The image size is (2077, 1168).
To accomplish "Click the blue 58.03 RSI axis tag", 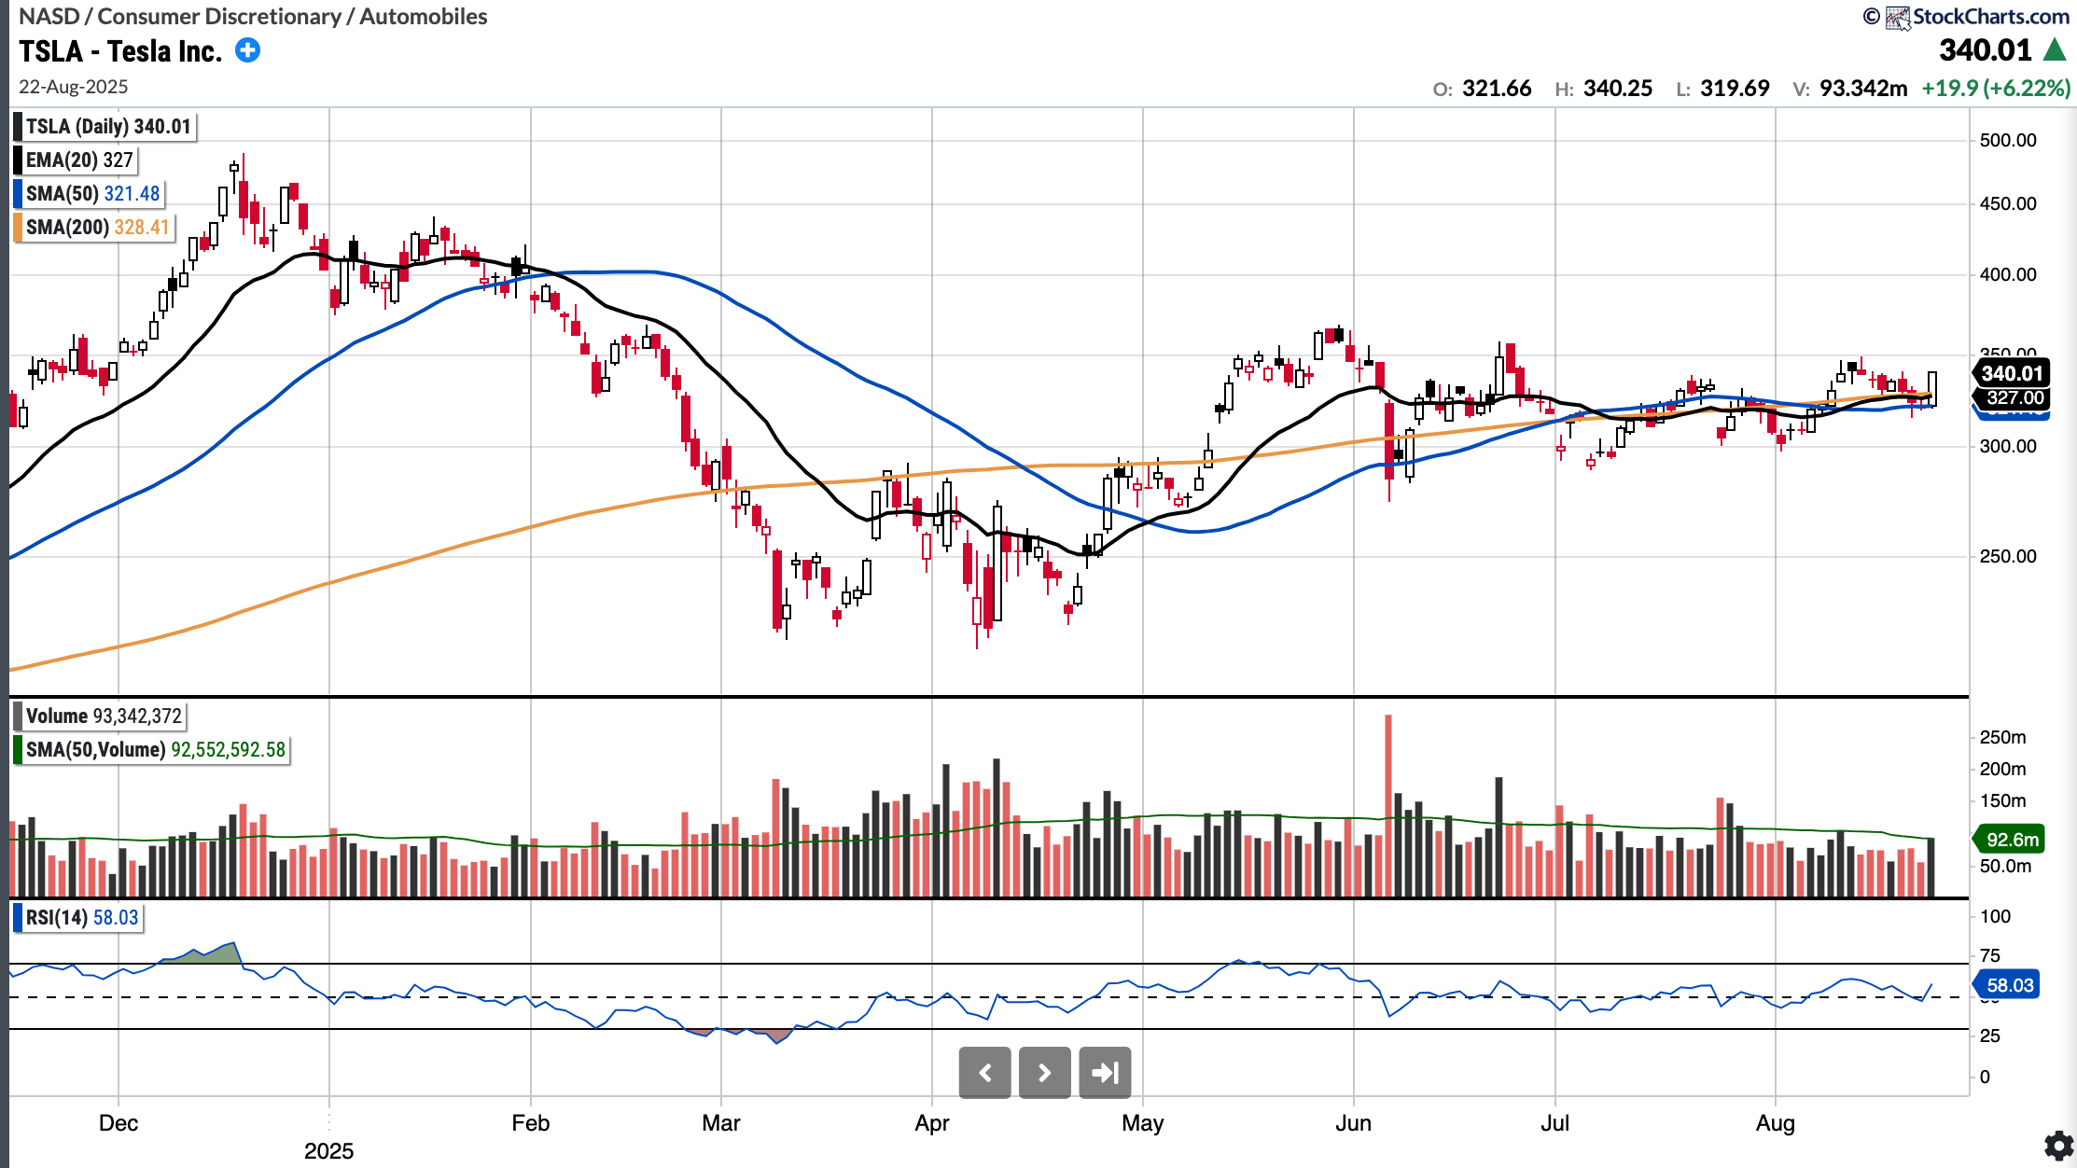I will point(2009,985).
